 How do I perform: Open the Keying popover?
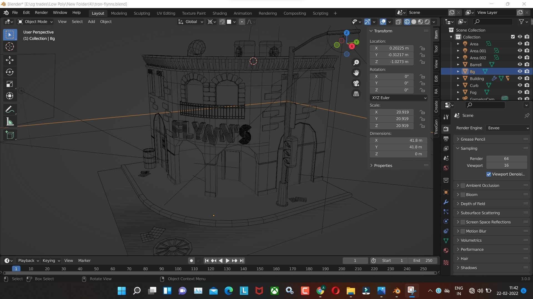click(51, 261)
